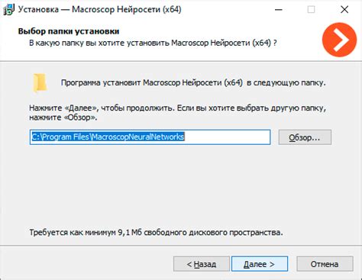
Task: Click the empty space inside the folder path field
Action: point(227,137)
